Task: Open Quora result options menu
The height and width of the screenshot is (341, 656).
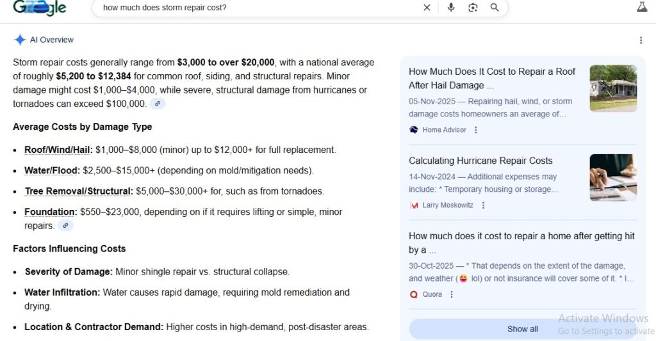Action: click(x=452, y=294)
